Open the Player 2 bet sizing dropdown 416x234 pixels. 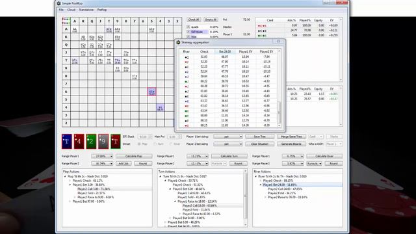(228, 144)
